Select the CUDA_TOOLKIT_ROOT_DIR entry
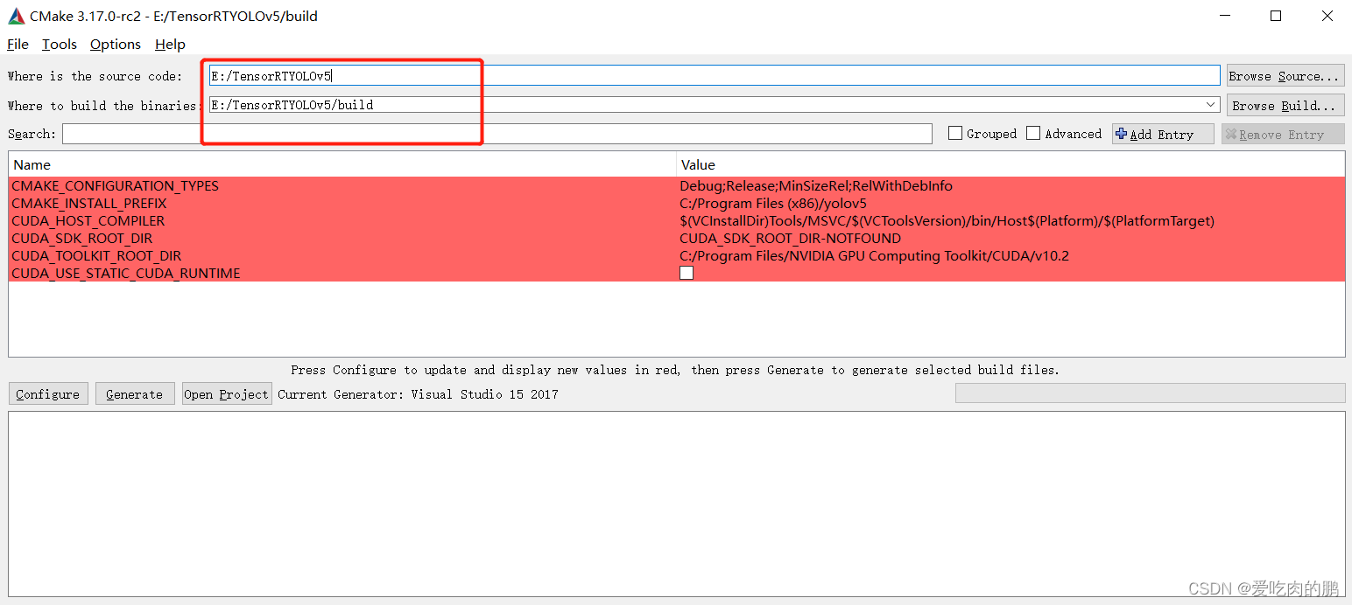1352x605 pixels. click(96, 255)
